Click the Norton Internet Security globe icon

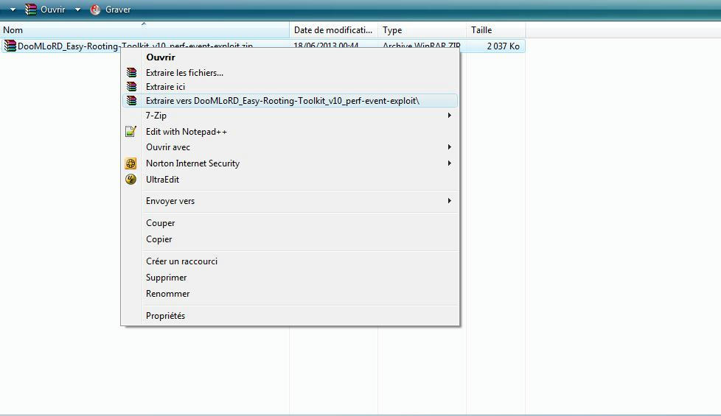[x=130, y=163]
